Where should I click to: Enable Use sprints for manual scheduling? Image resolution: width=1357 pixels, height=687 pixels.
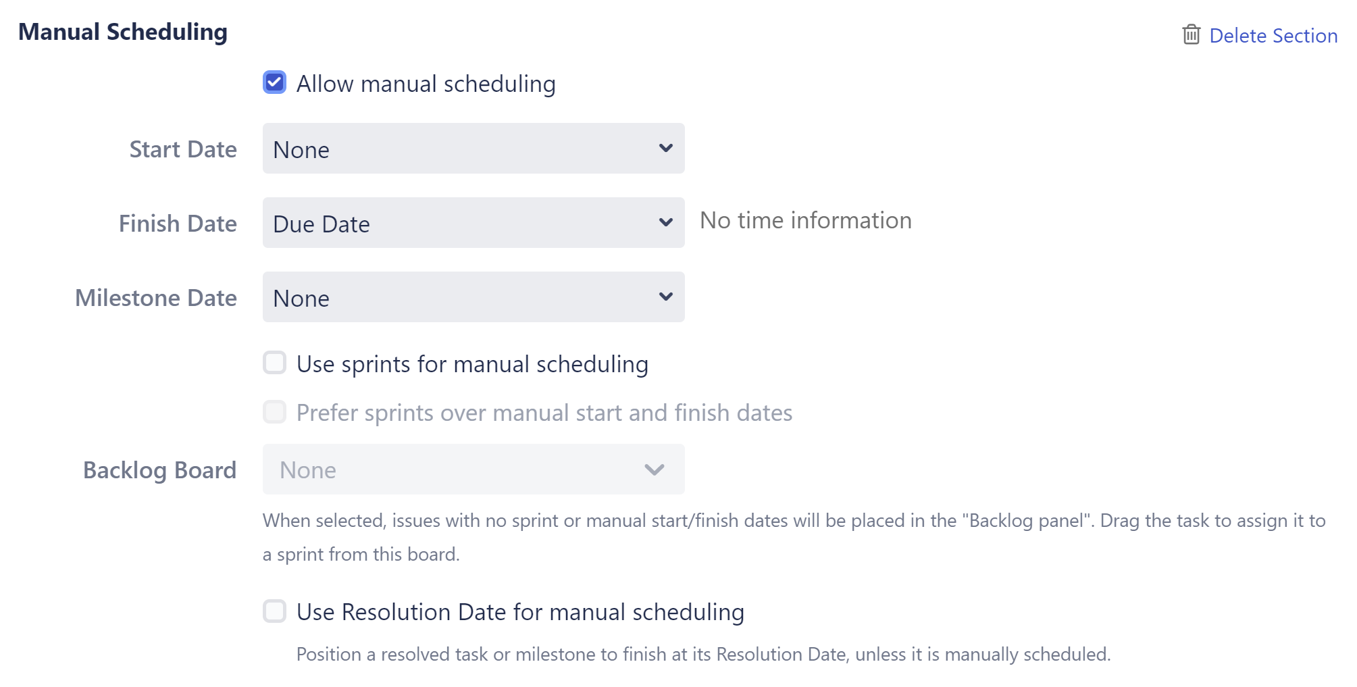pos(274,363)
